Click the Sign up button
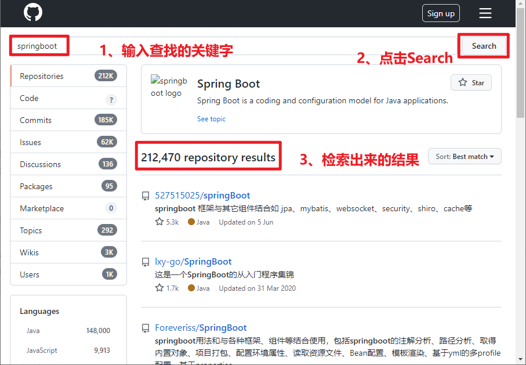 tap(441, 13)
